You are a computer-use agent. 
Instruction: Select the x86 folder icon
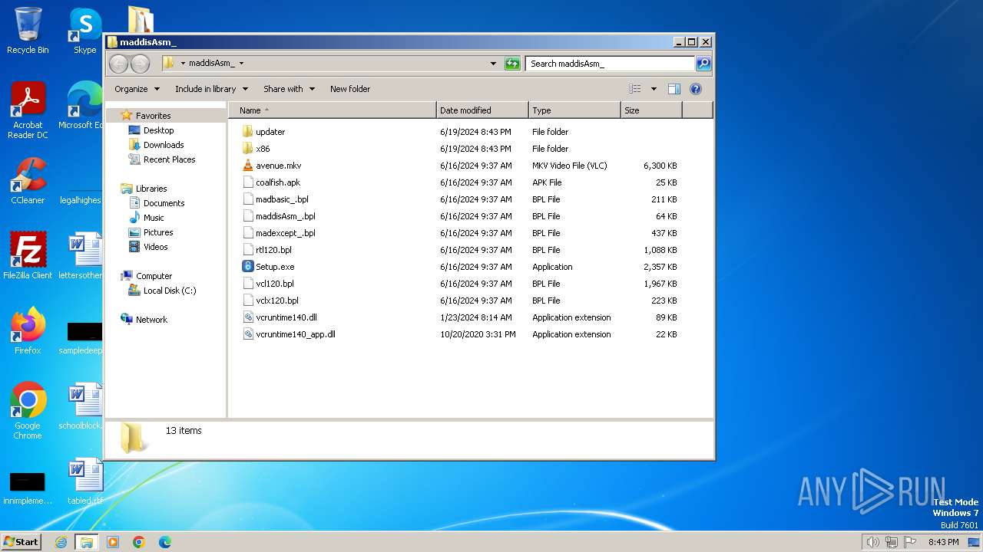pyautogui.click(x=247, y=149)
